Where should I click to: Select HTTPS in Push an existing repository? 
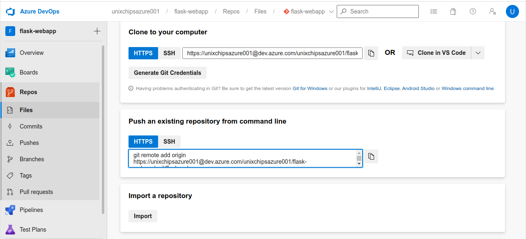(x=143, y=142)
